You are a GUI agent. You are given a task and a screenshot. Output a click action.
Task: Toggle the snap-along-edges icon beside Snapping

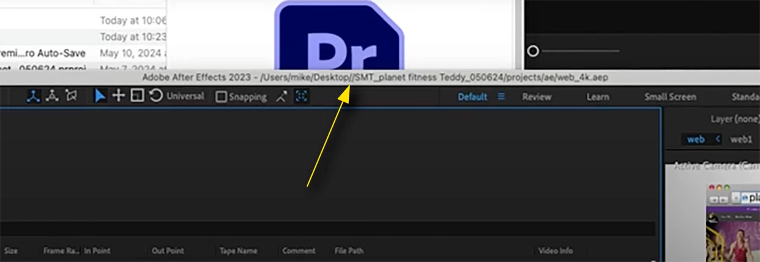coord(281,97)
